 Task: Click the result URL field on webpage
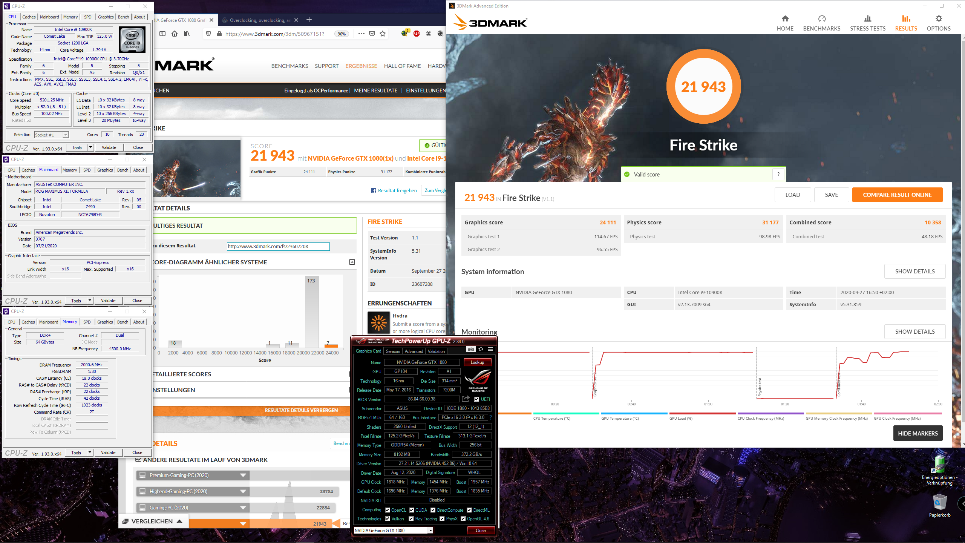pyautogui.click(x=278, y=246)
